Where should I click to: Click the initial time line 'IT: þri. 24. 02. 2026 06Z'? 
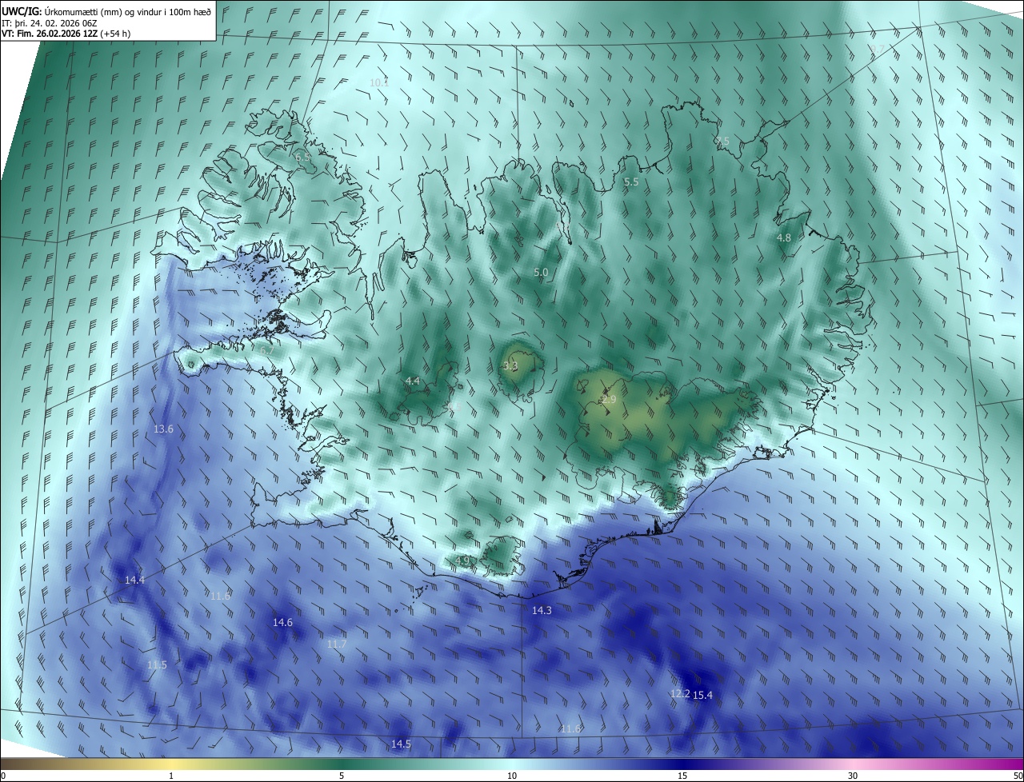click(x=50, y=22)
